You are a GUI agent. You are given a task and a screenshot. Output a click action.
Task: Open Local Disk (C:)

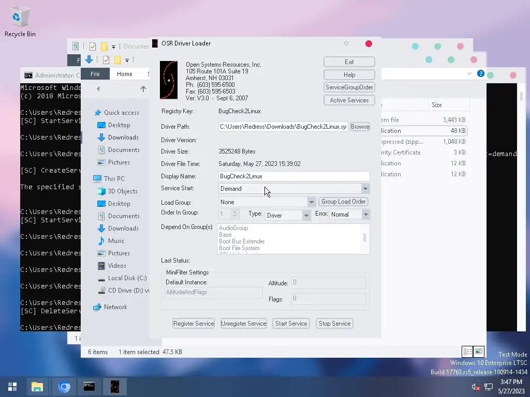(122, 278)
